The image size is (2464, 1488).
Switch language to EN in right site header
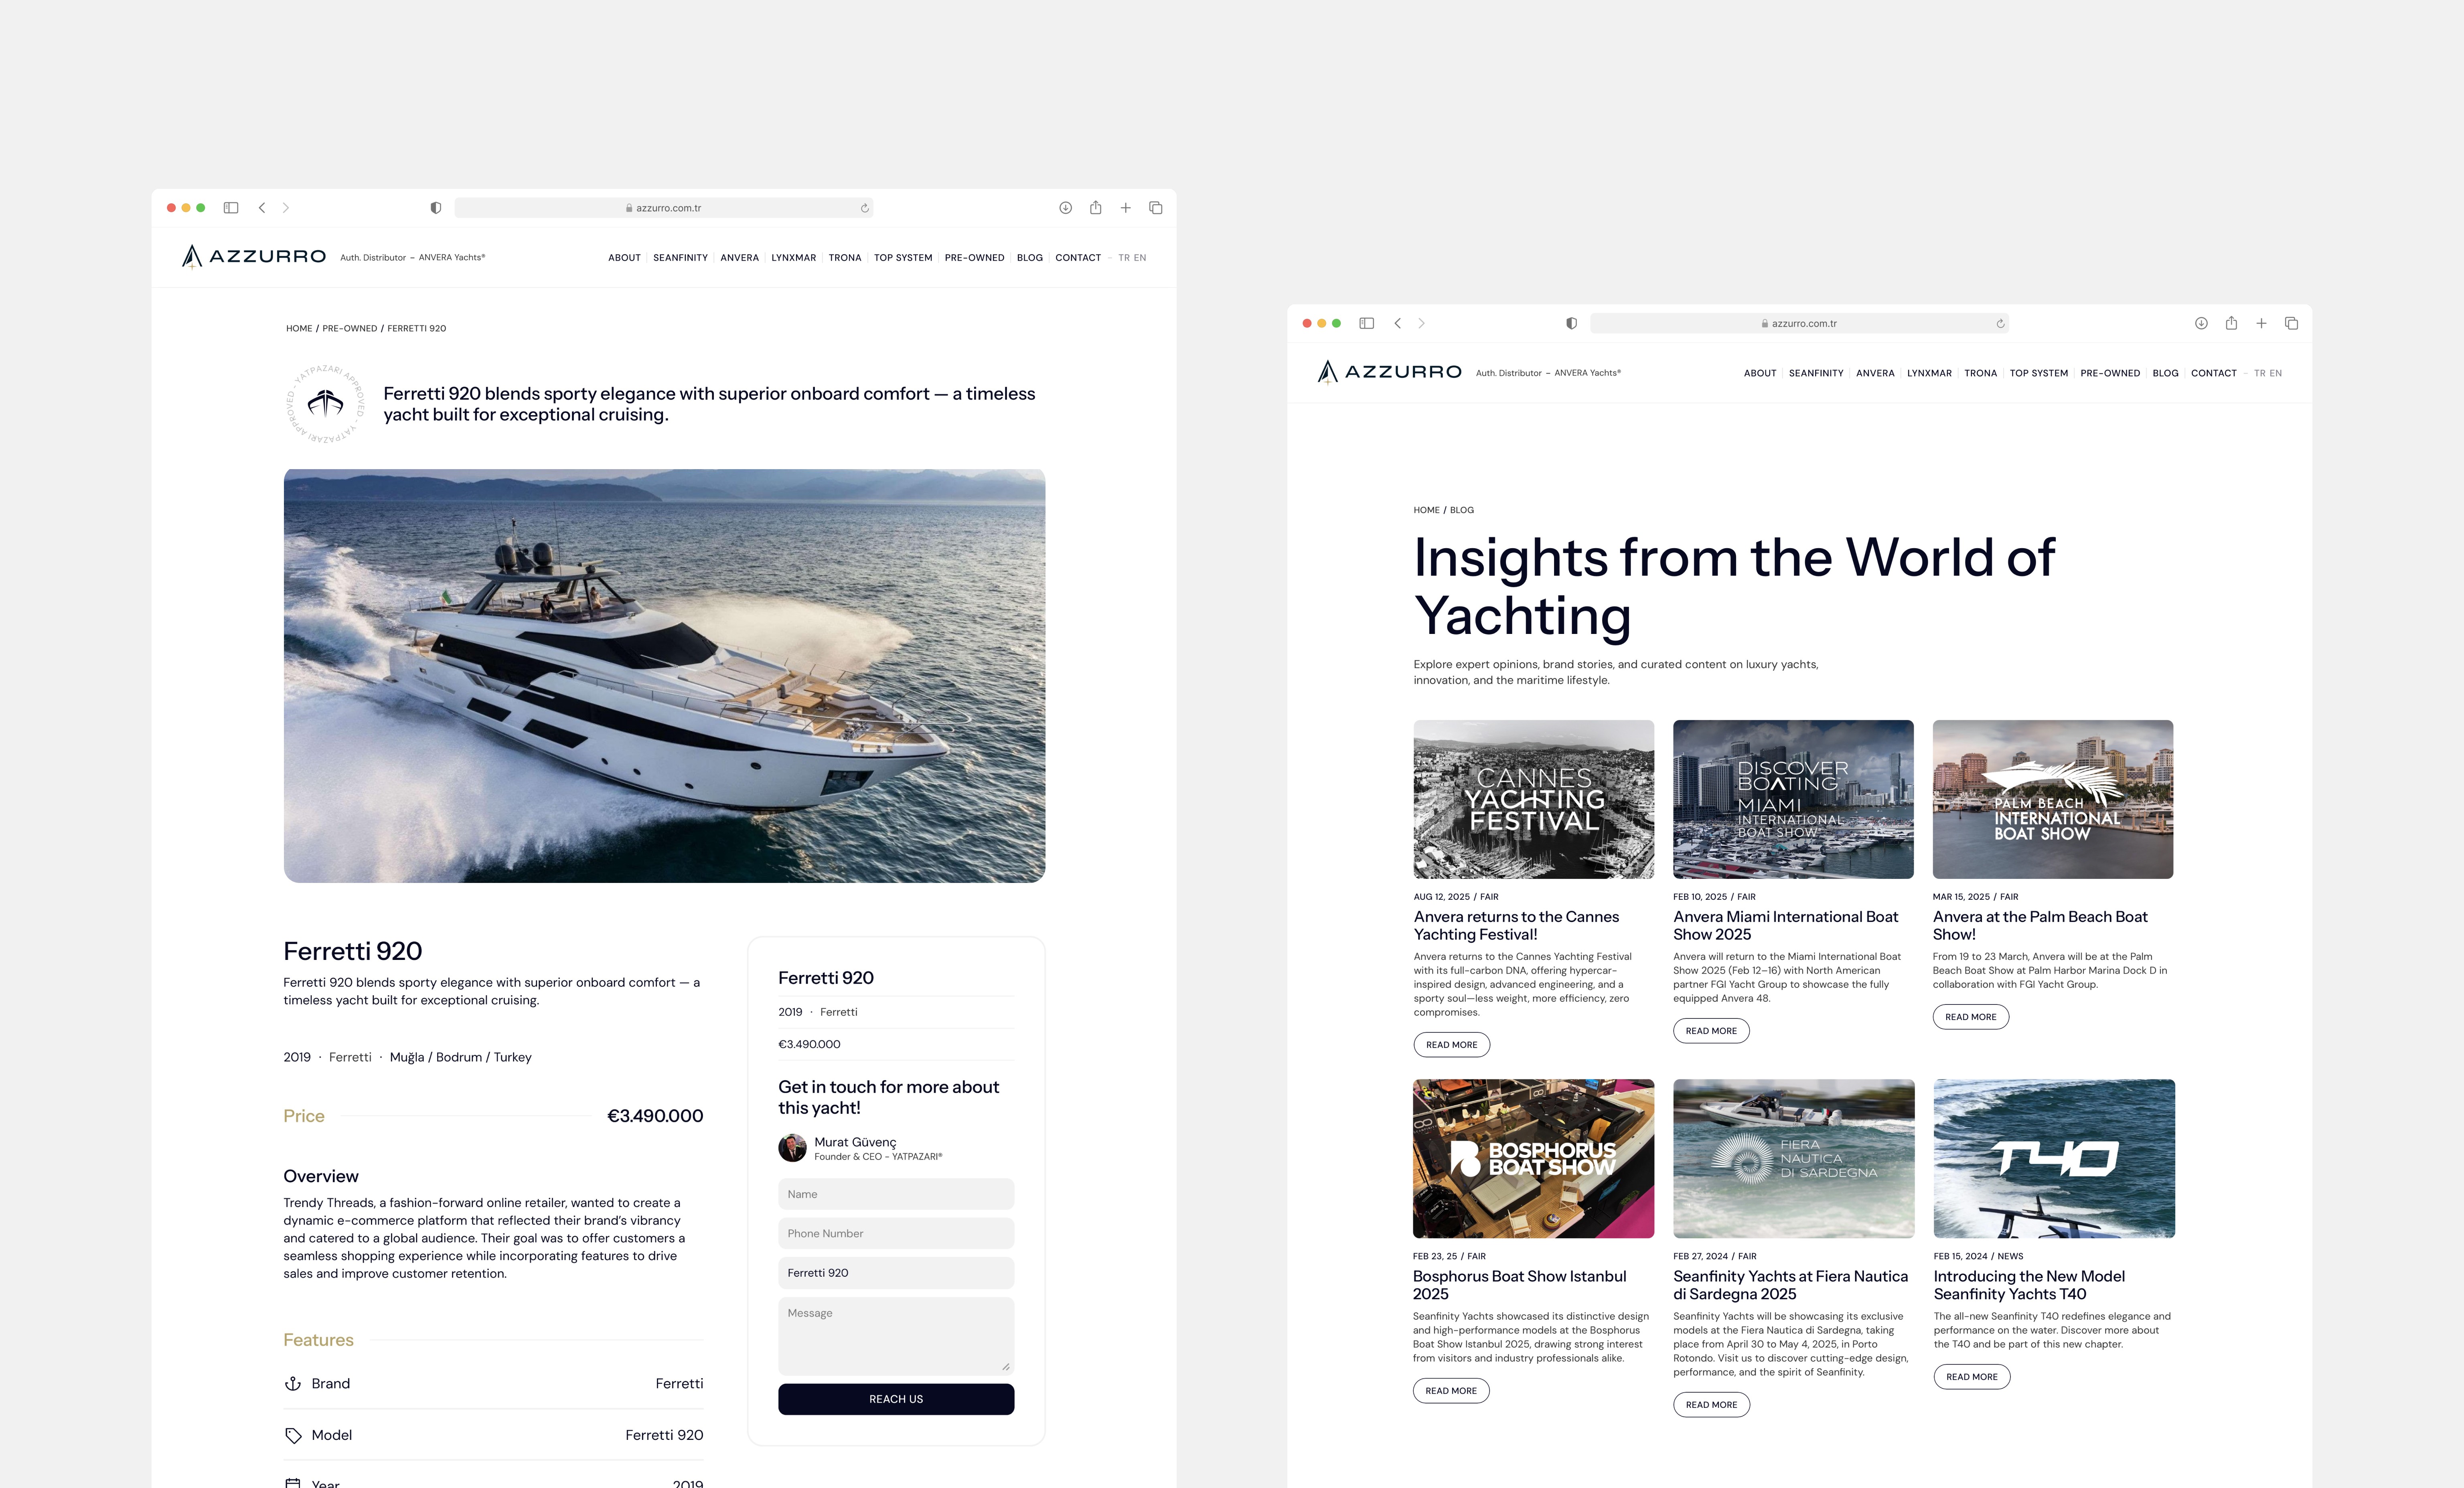[x=2276, y=373]
